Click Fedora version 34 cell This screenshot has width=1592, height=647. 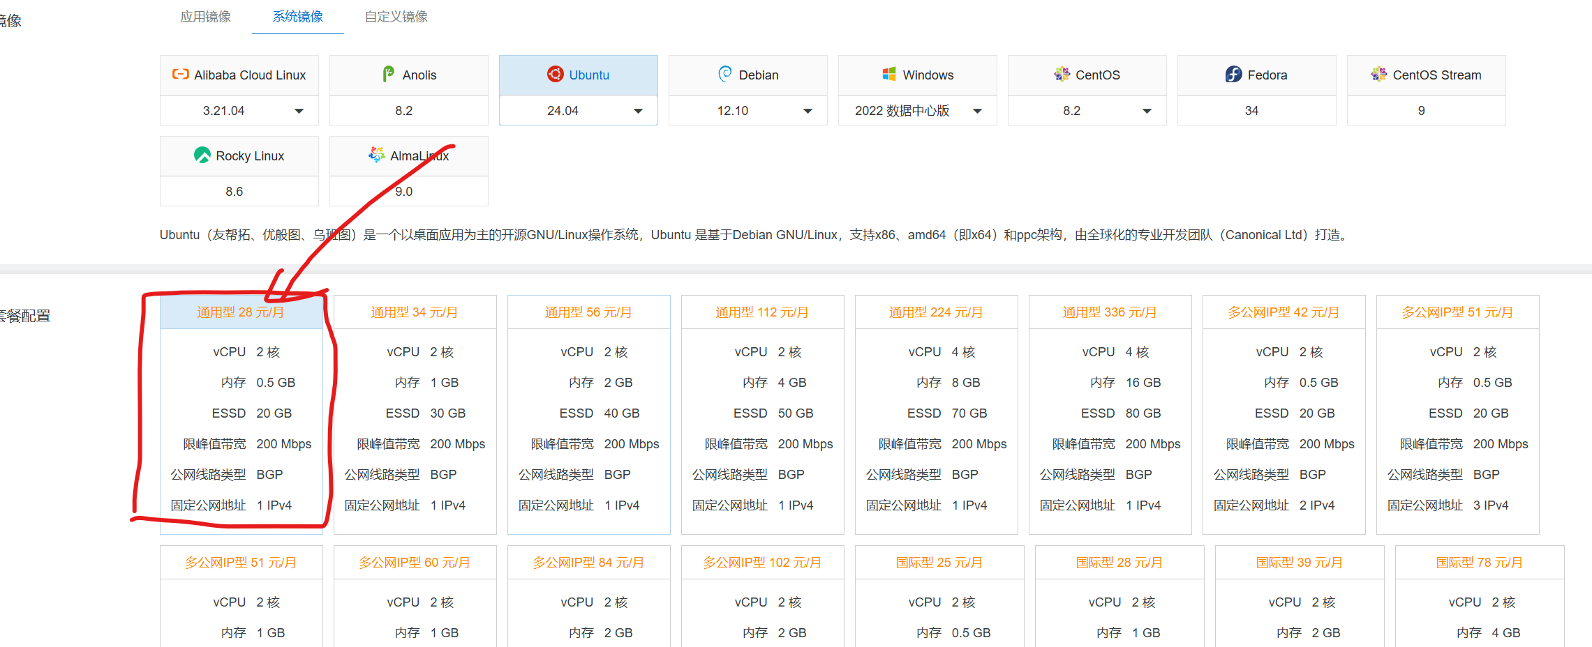1257,111
